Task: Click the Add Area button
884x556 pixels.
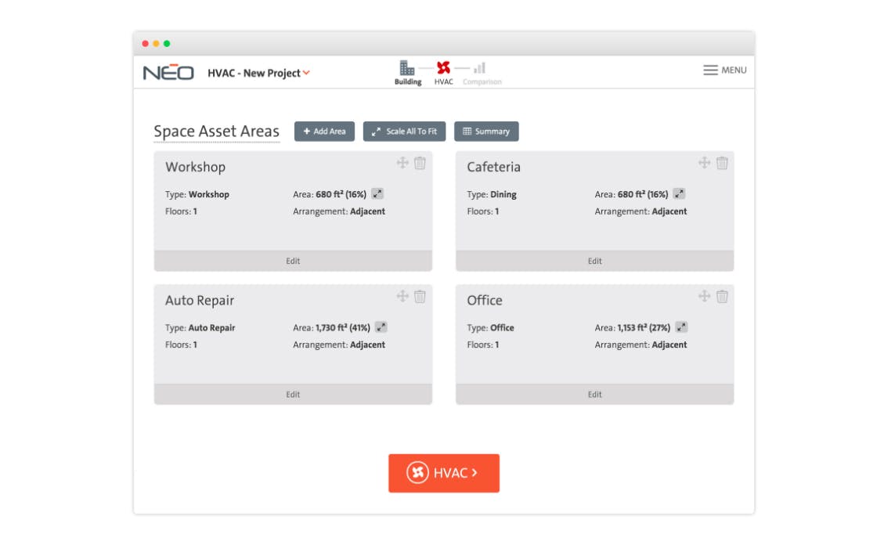Action: point(323,131)
